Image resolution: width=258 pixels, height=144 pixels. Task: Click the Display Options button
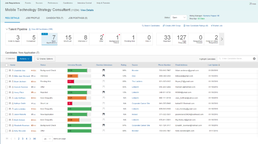point(45,59)
